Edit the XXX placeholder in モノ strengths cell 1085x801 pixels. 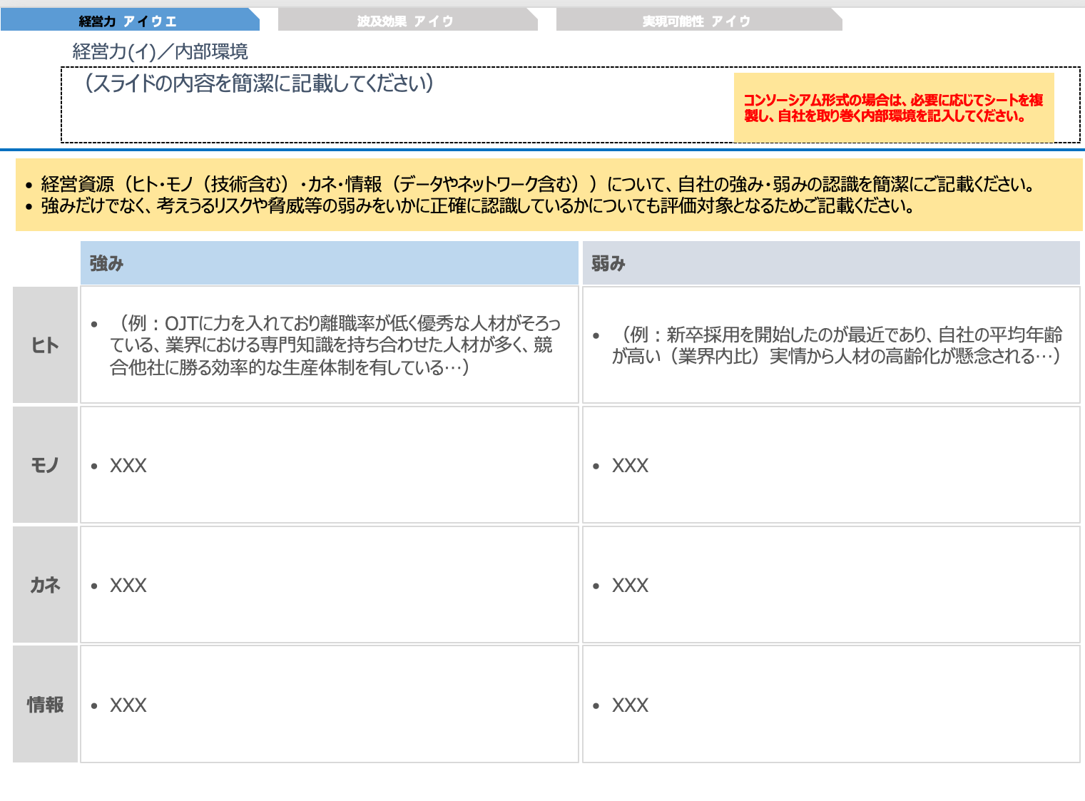click(x=128, y=464)
